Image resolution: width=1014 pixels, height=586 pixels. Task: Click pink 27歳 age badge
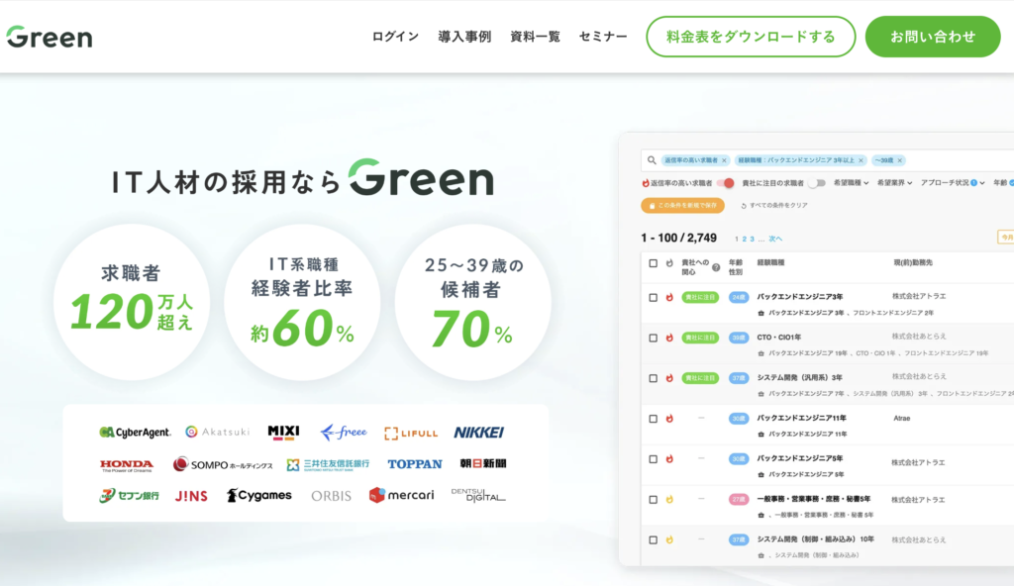[739, 499]
